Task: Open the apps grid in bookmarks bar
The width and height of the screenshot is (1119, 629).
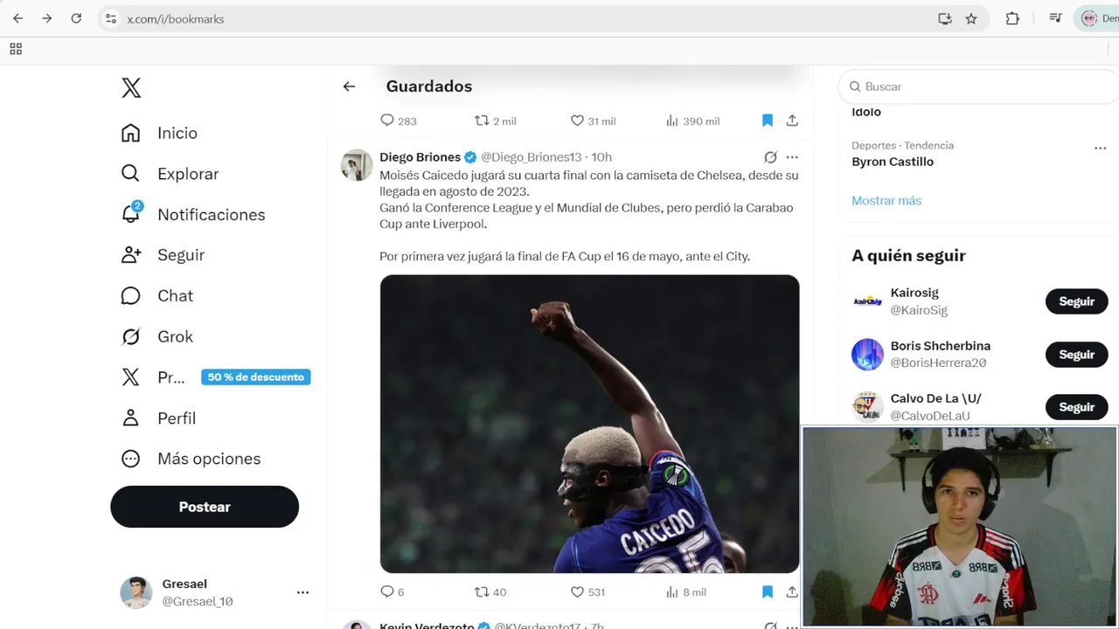Action: [16, 49]
